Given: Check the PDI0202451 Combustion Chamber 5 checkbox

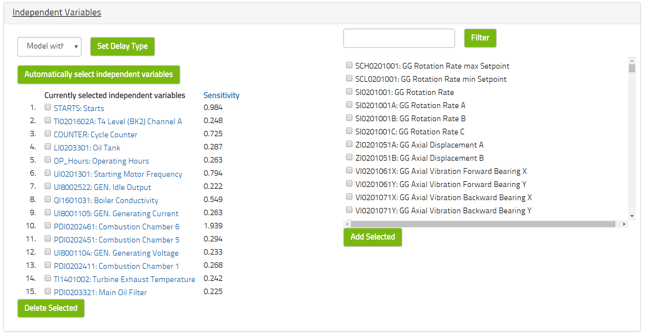Looking at the screenshot, I should click(48, 239).
